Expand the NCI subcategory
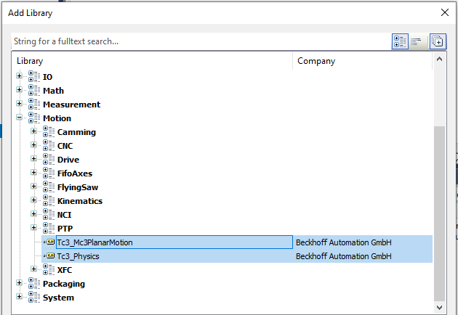The image size is (458, 315). 33,214
